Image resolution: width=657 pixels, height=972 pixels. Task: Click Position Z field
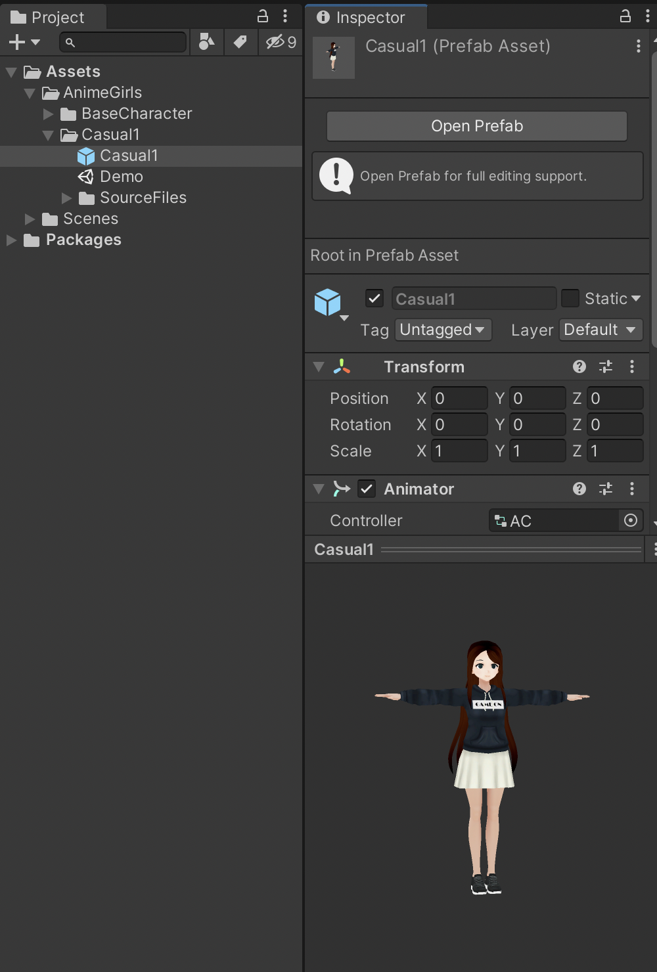(615, 399)
